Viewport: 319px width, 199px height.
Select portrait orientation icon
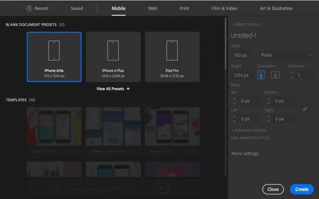(261, 75)
